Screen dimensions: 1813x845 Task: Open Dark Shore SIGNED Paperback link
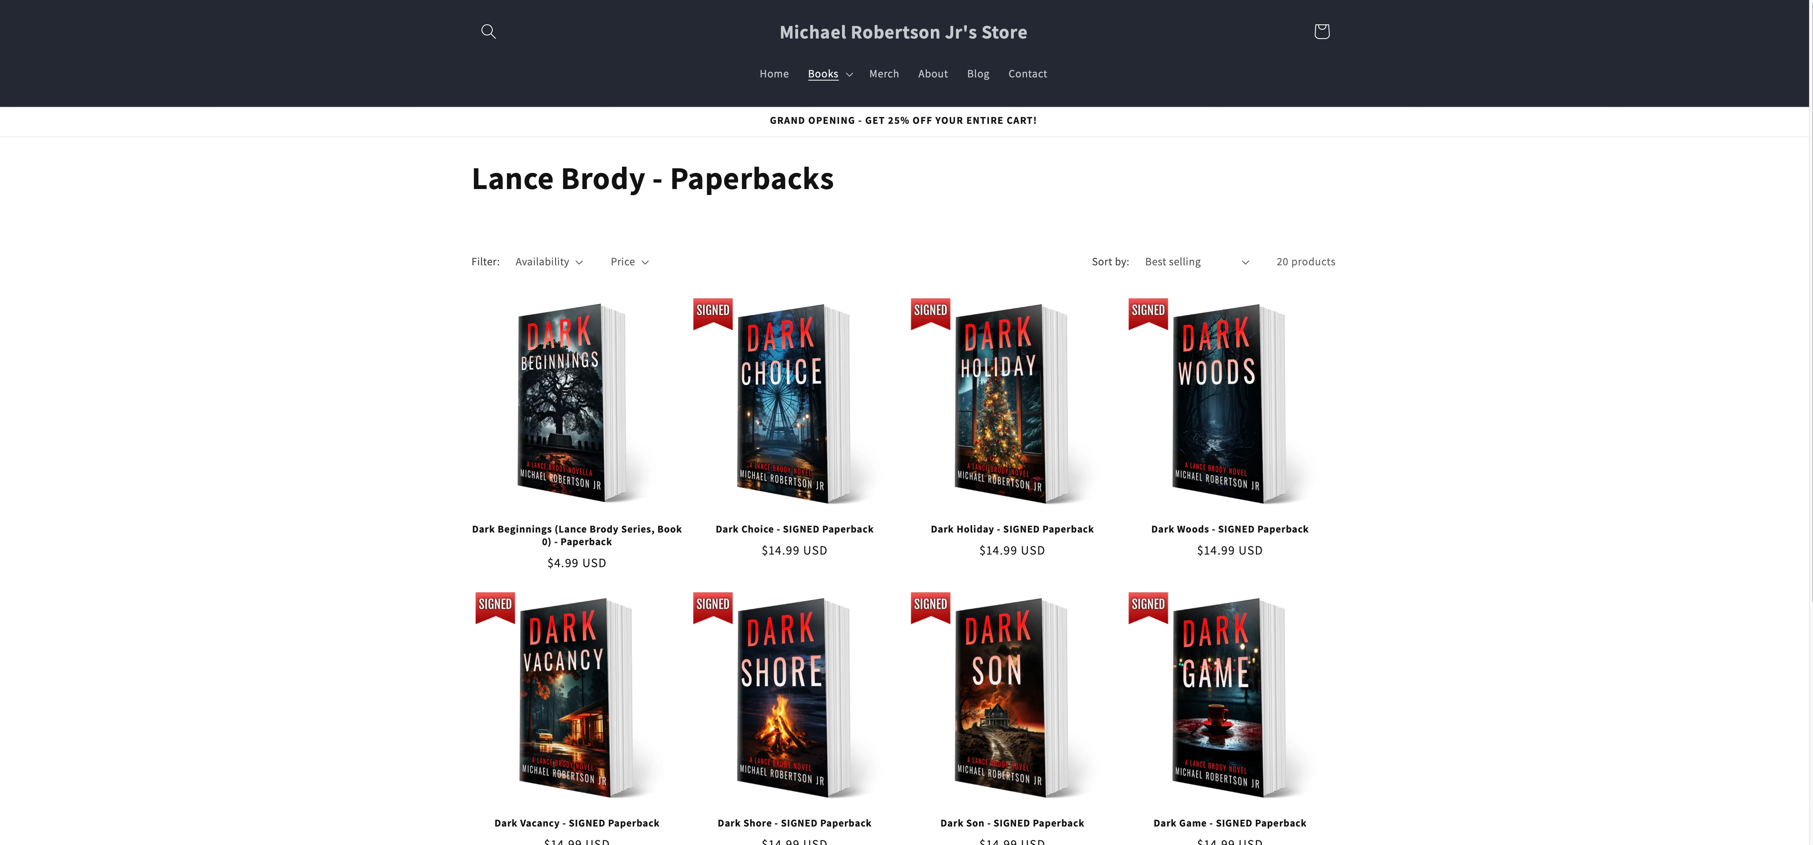794,823
